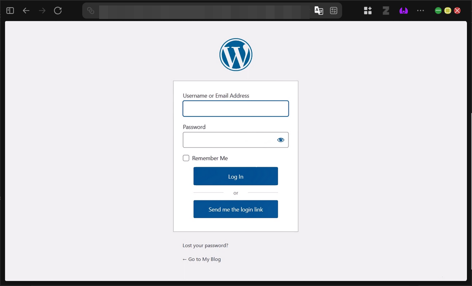Viewport: 472px width, 286px height.
Task: Follow the Go to My Blog link
Action: pos(202,259)
